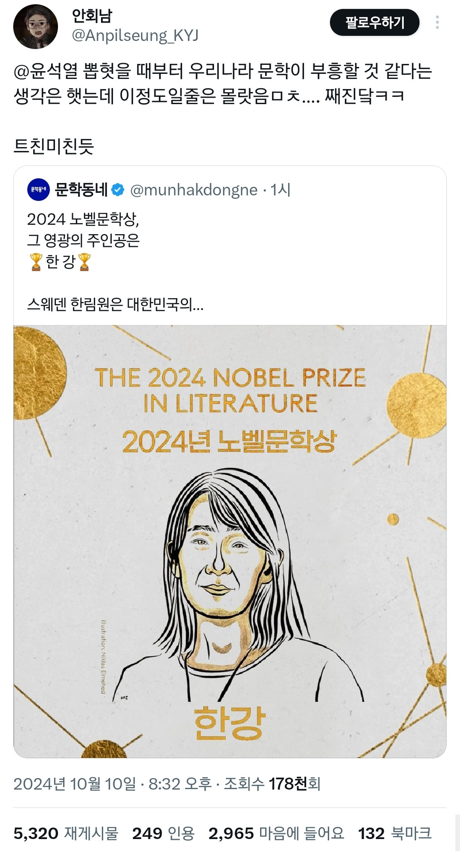Click the quoted tweet 1시 timestamp
Image resolution: width=460 pixels, height=851 pixels.
[x=281, y=190]
